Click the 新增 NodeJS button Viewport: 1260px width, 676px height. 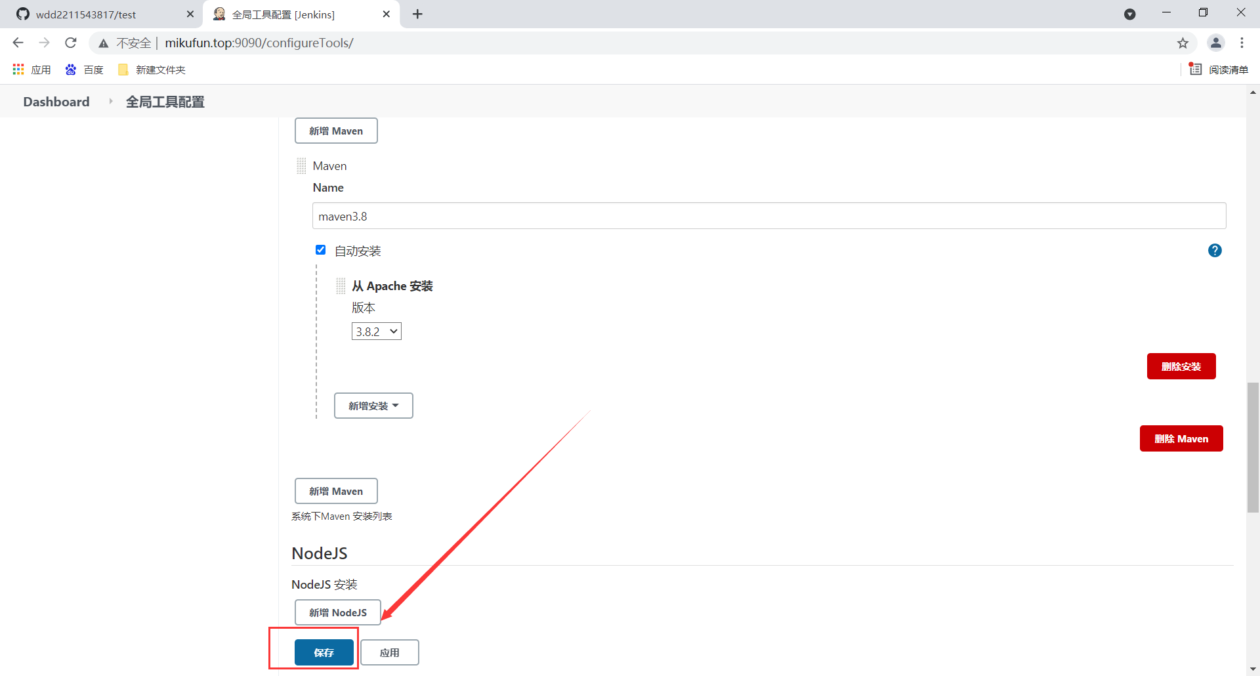pos(338,612)
